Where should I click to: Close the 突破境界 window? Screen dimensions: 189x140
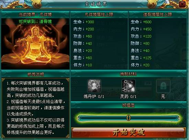click(182, 4)
